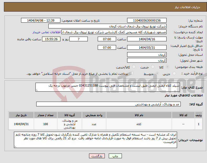Click the request creator name field
207x163 pixels.
[114, 32]
